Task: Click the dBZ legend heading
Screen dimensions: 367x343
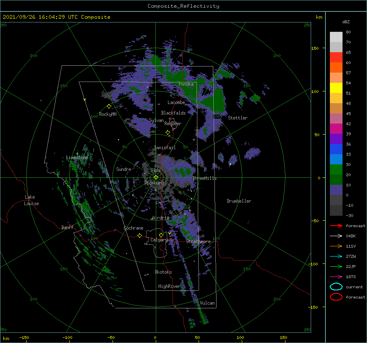Action: 346,22
